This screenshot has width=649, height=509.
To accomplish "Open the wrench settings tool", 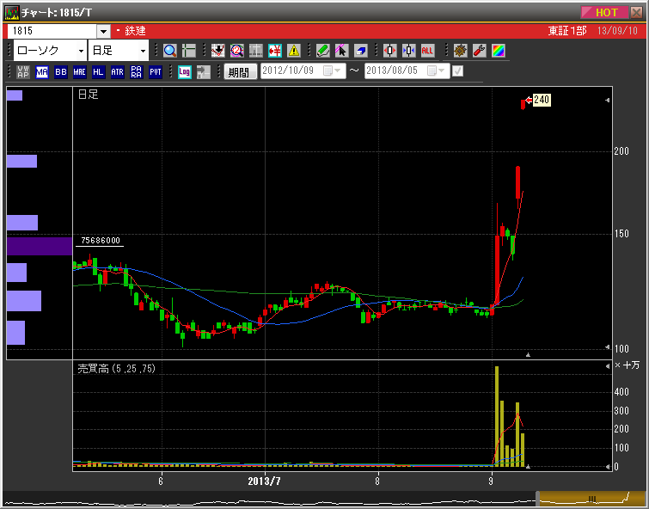I will pyautogui.click(x=480, y=51).
